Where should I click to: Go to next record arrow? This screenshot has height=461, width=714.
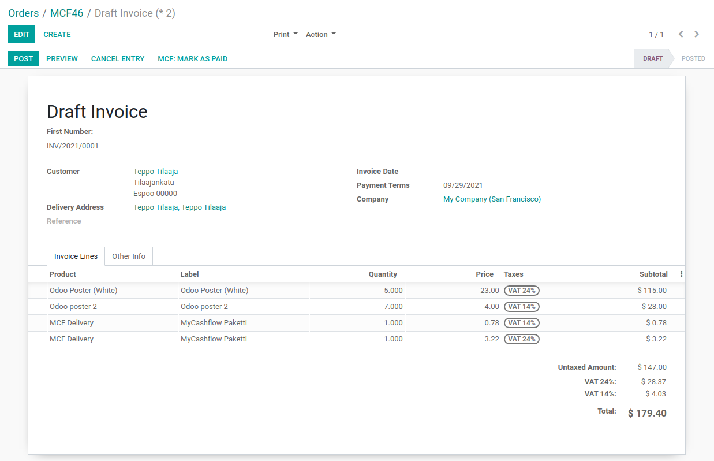click(697, 34)
